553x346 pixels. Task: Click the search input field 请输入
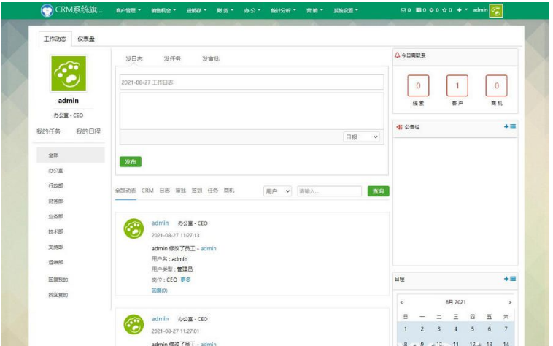(x=330, y=191)
